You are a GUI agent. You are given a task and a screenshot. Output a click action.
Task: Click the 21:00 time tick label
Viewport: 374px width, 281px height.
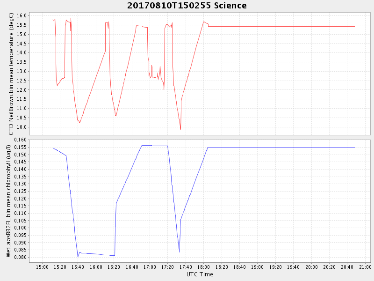pos(365,266)
